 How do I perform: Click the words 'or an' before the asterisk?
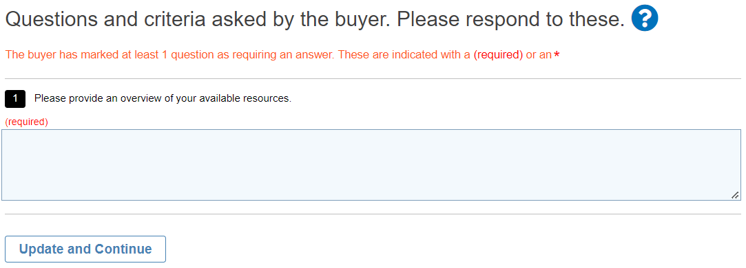click(539, 55)
